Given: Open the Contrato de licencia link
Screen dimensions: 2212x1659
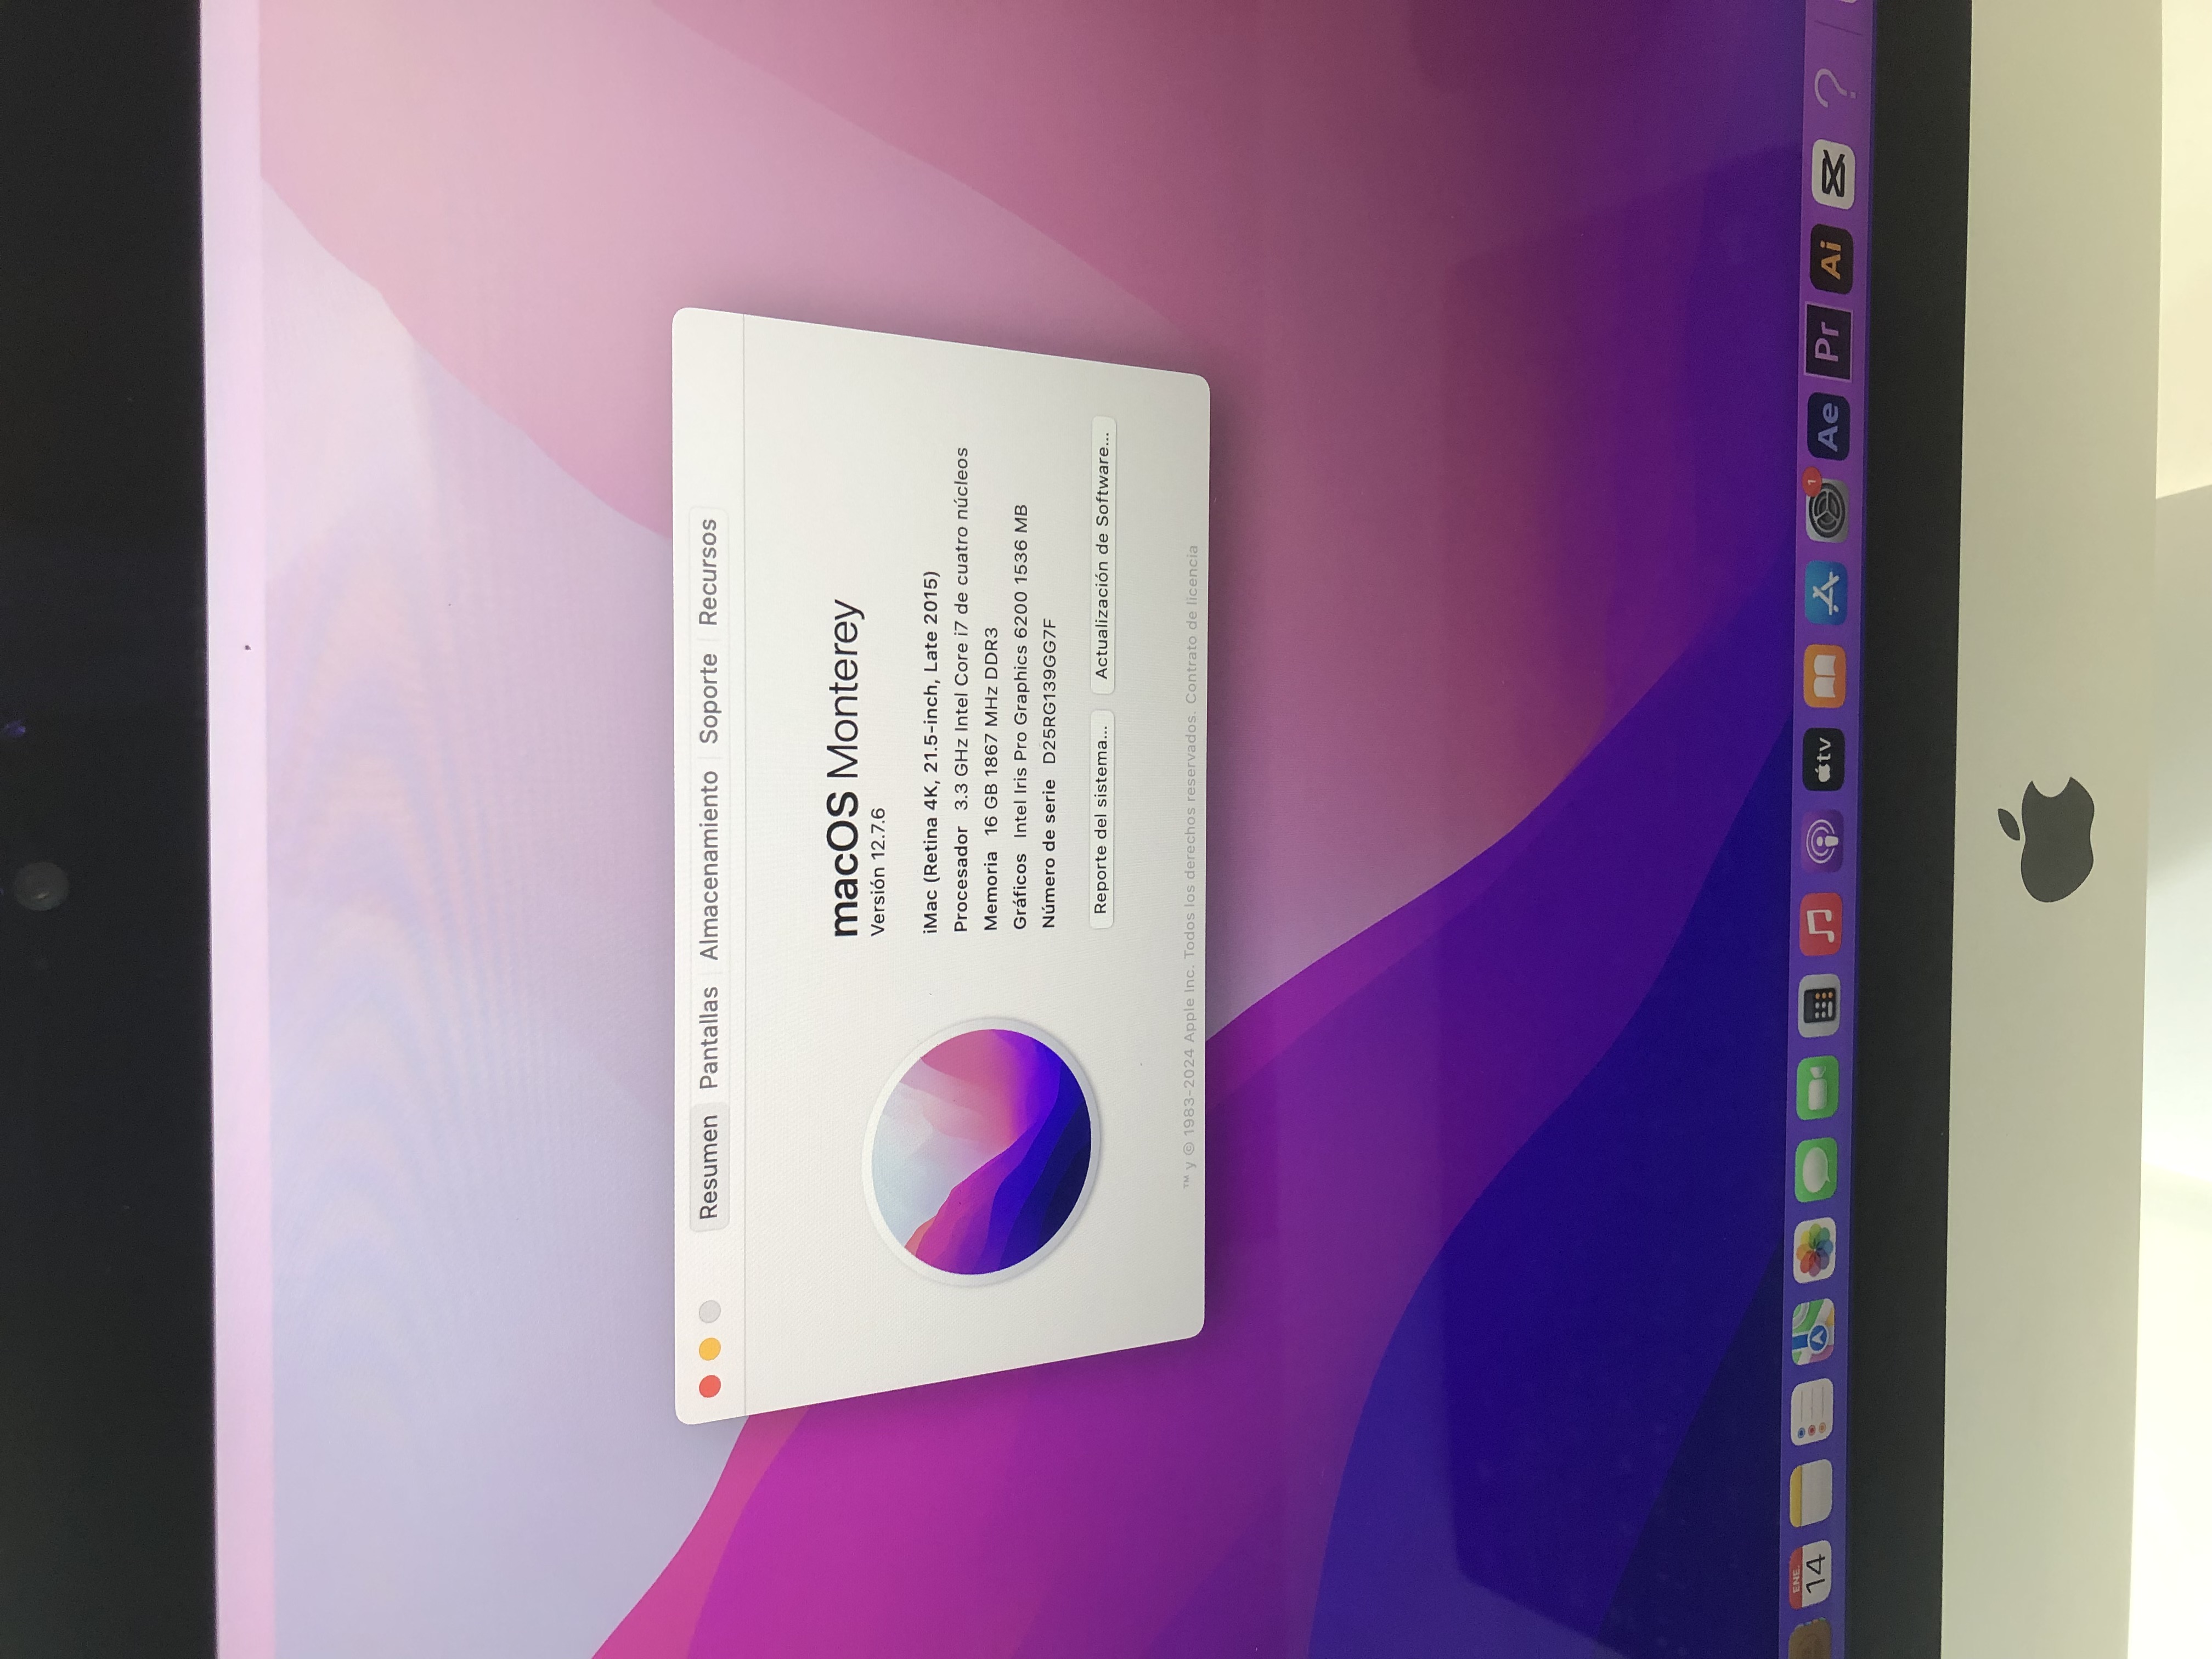Looking at the screenshot, I should [x=1191, y=623].
